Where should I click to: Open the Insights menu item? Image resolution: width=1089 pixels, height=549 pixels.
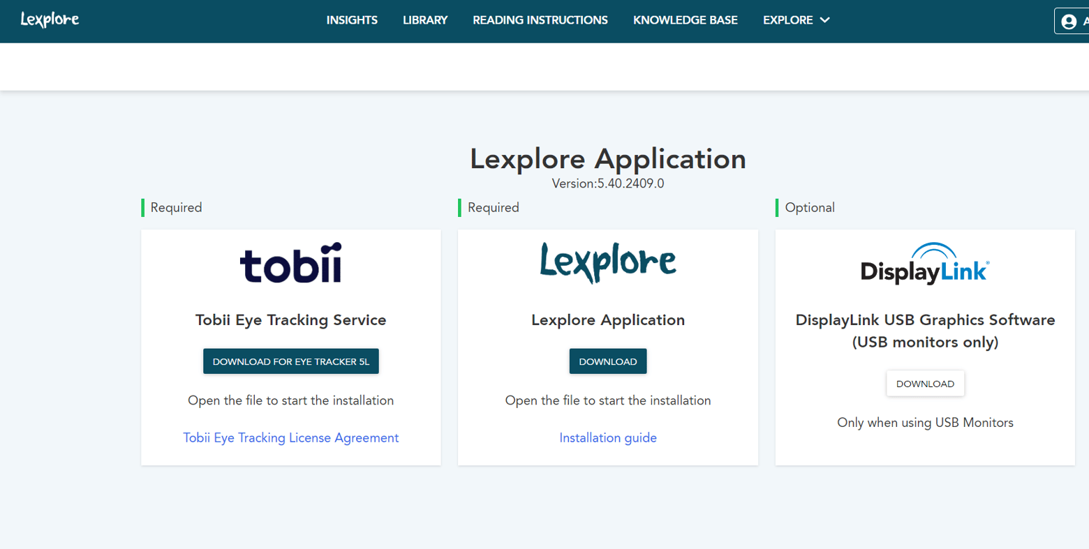point(352,20)
